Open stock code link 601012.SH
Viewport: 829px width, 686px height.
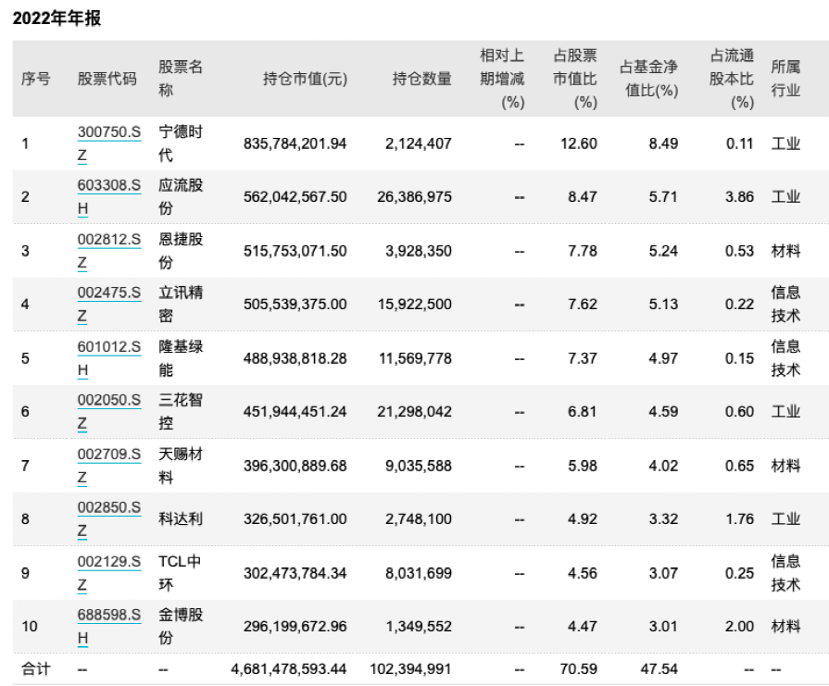pos(109,358)
